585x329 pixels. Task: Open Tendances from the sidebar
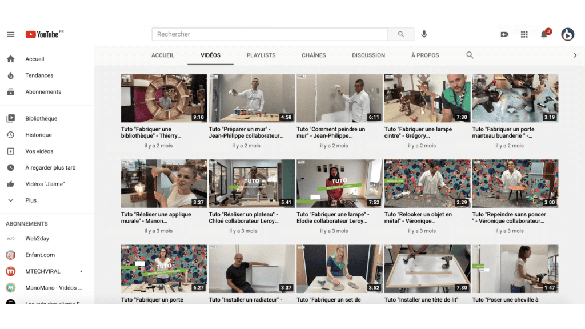pyautogui.click(x=39, y=75)
